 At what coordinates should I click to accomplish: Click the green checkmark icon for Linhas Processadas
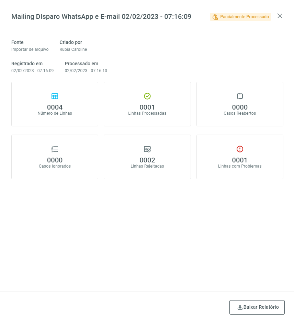pos(147,96)
